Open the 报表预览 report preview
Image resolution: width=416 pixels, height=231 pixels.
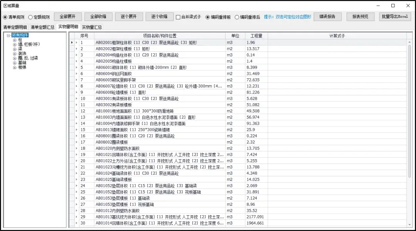pyautogui.click(x=360, y=16)
